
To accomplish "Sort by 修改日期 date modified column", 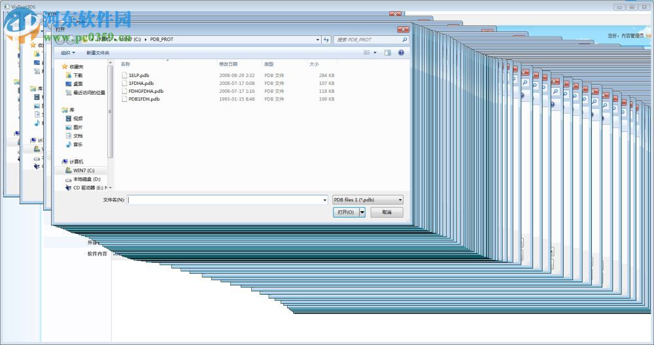I will tap(228, 64).
